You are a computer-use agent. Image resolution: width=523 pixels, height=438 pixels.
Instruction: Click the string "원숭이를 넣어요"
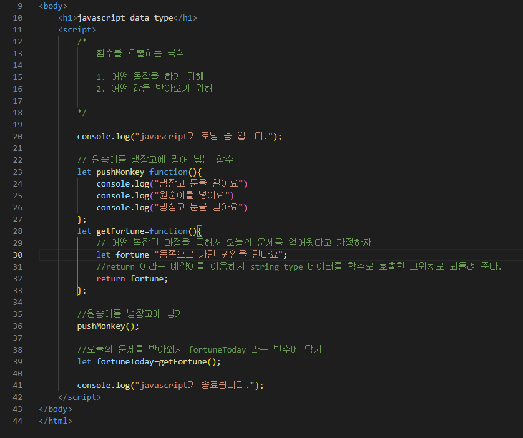pos(192,196)
